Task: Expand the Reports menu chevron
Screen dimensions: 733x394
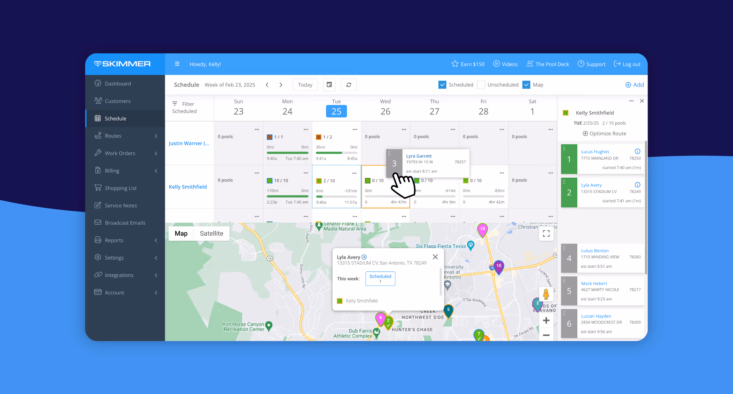Action: coord(156,240)
